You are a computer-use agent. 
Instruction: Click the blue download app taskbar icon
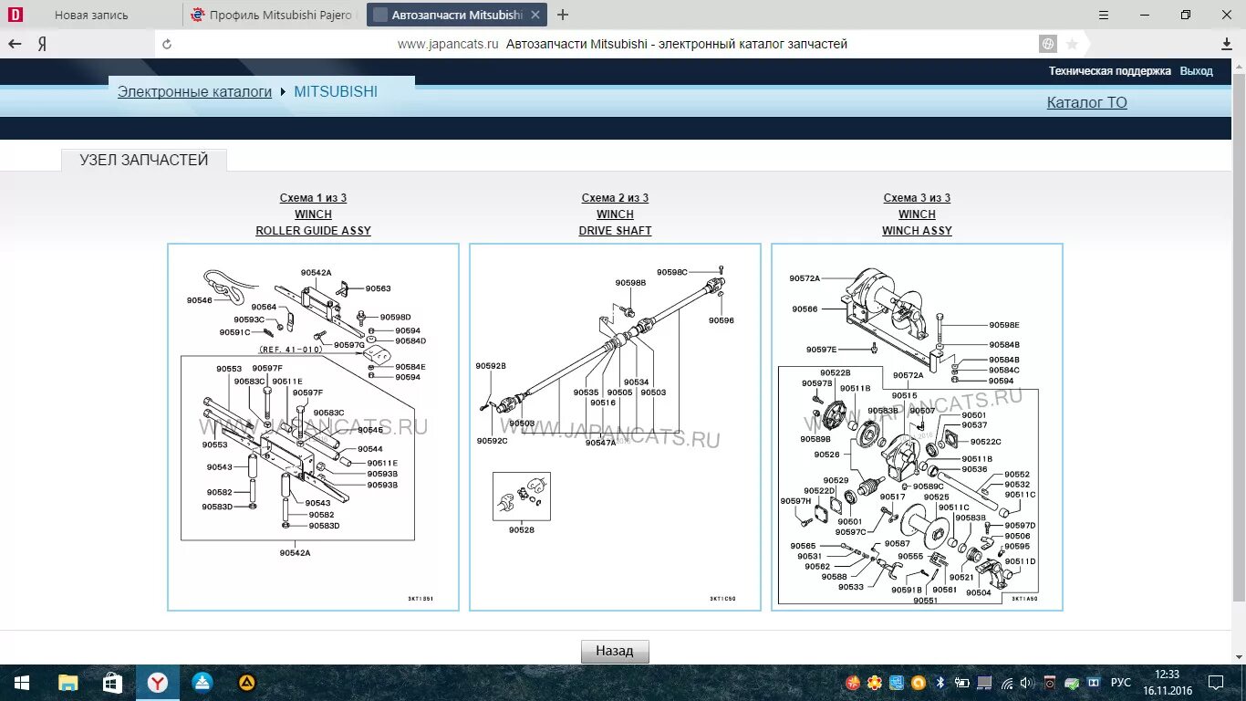click(202, 683)
